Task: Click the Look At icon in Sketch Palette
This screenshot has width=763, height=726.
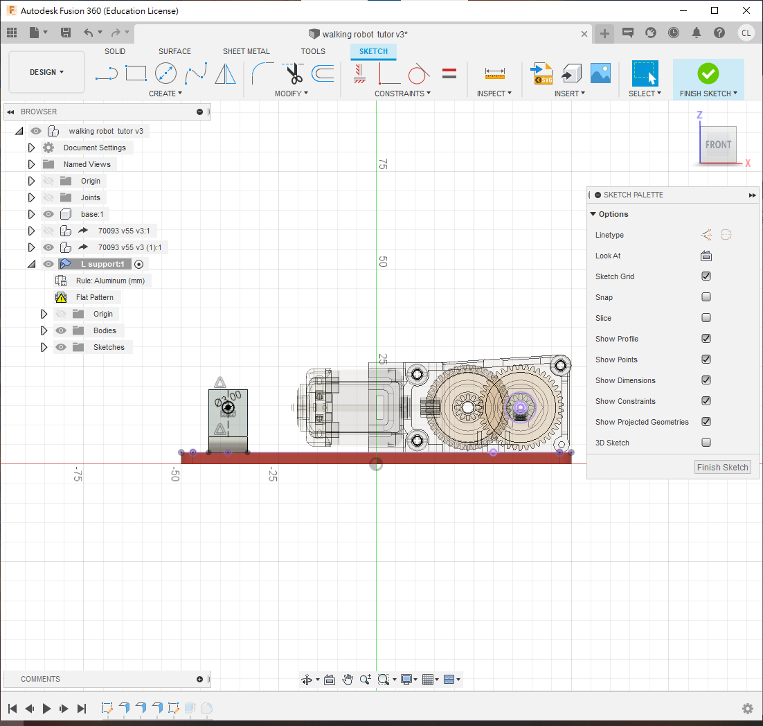Action: (706, 256)
